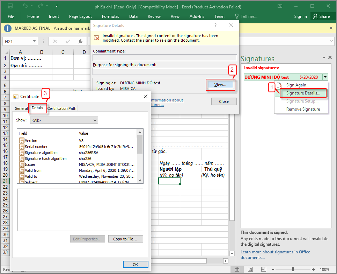Dismiss the Marked as Final info bar
This screenshot has width=337, height=274.
331,28
